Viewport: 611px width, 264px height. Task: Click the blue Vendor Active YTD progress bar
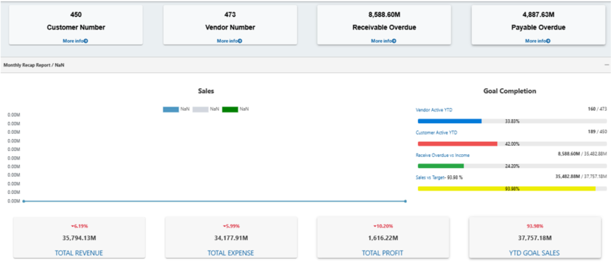click(x=449, y=121)
